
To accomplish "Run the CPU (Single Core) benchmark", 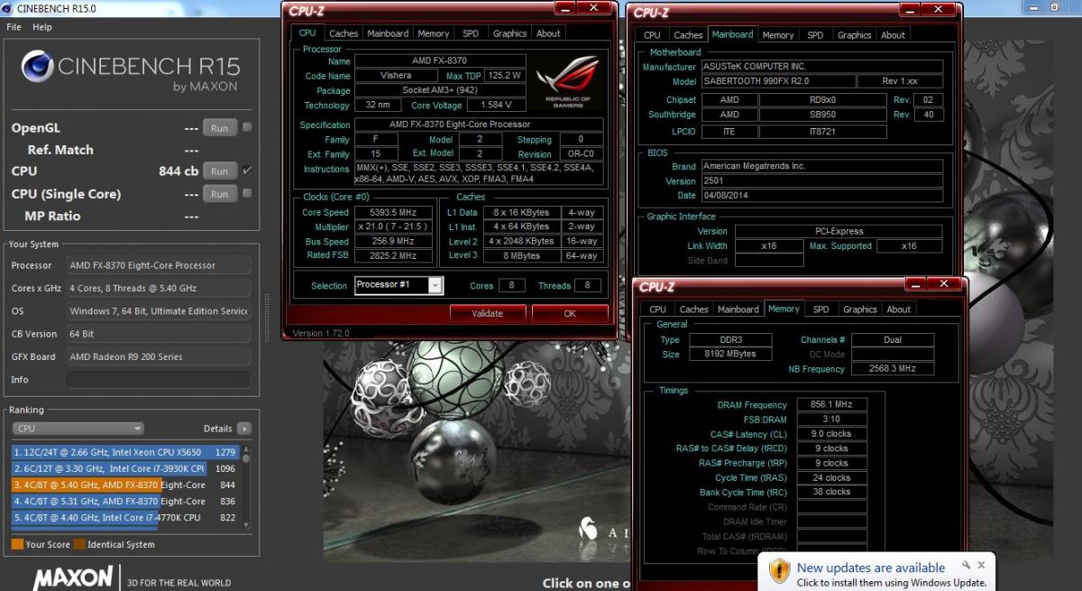I will click(x=219, y=194).
